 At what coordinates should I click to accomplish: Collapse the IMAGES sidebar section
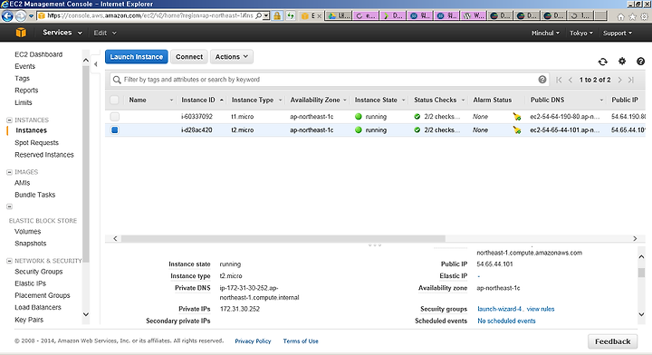coord(9,172)
